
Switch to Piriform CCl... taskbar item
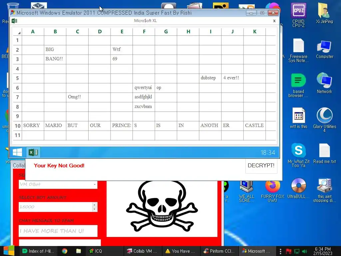click(x=219, y=251)
